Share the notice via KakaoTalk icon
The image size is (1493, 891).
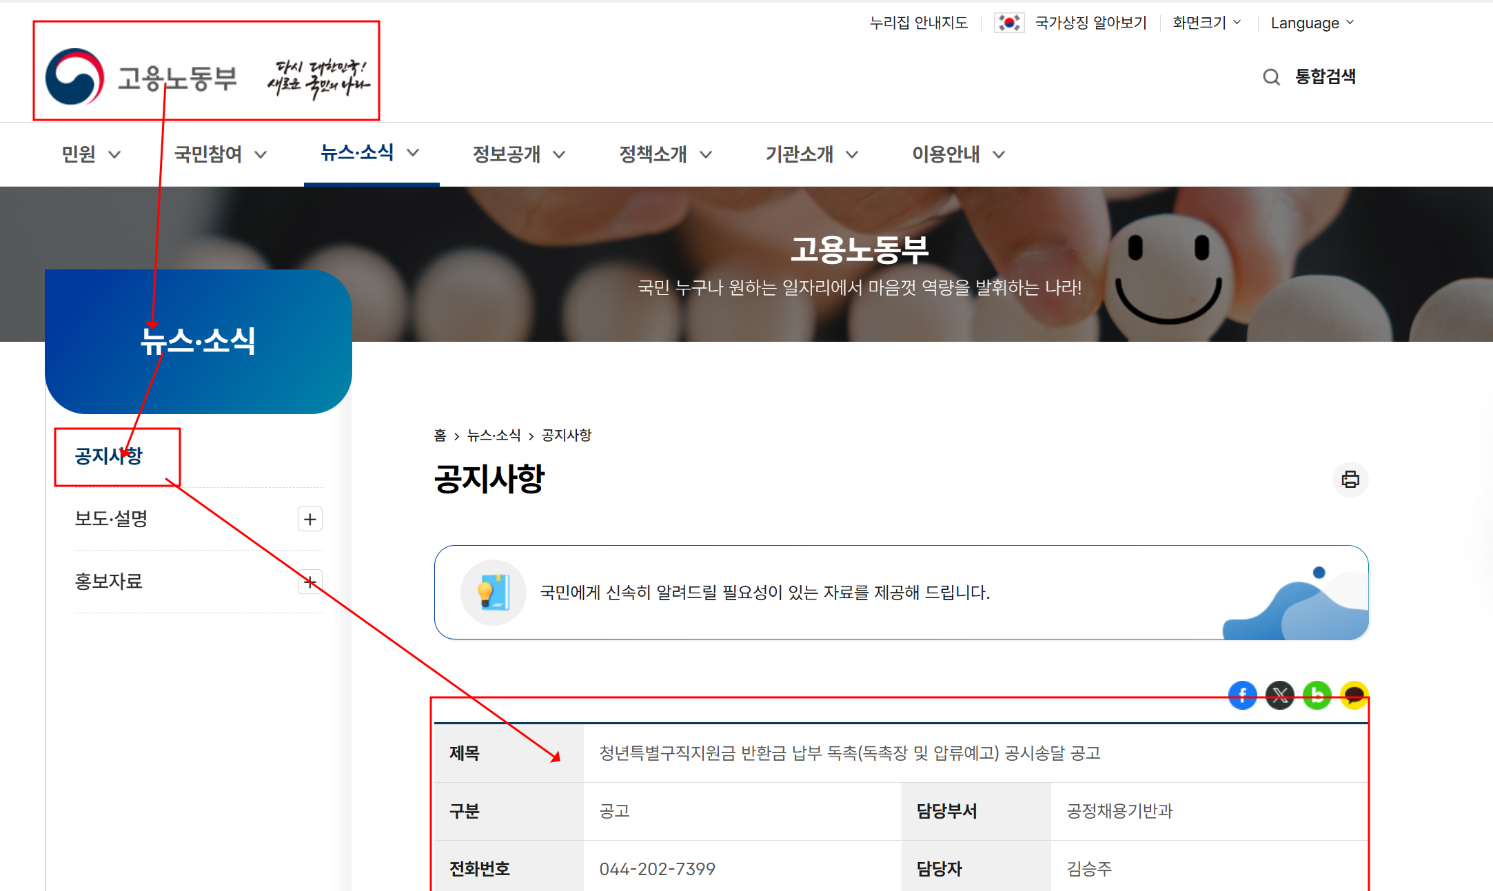pyautogui.click(x=1354, y=695)
